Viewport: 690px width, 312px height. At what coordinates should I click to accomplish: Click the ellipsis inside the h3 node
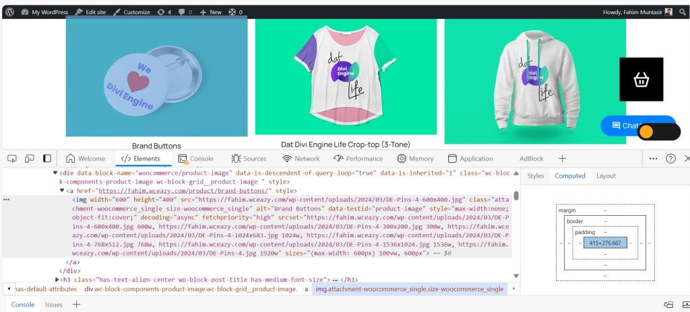coord(335,280)
